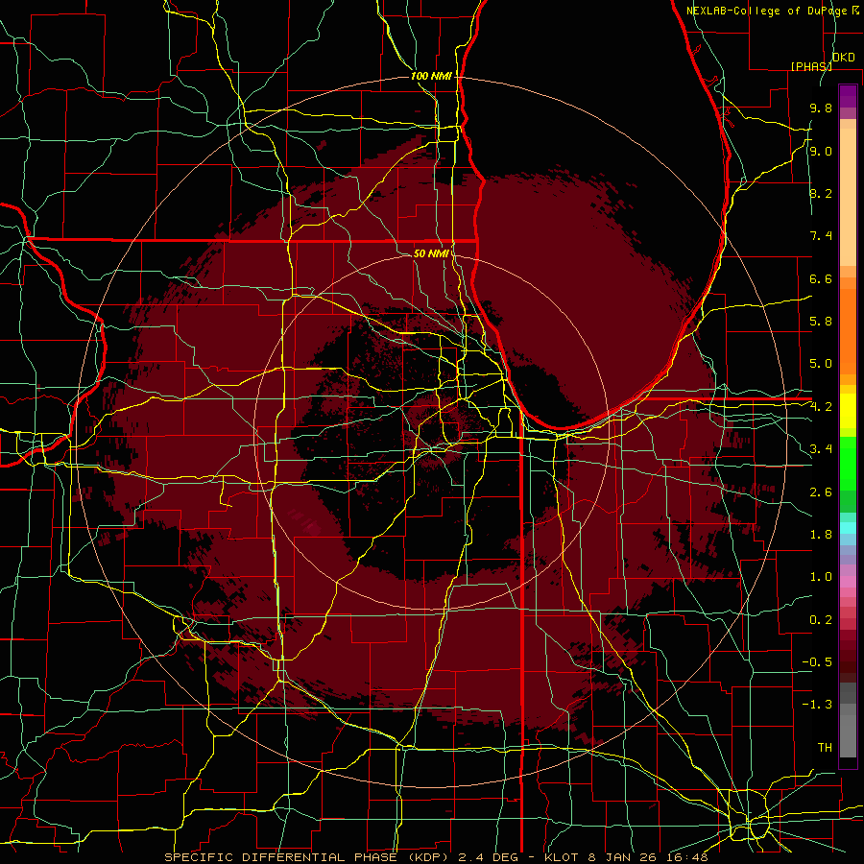Pick the bright yellow band on the color bar
The height and width of the screenshot is (864, 864).
[848, 411]
